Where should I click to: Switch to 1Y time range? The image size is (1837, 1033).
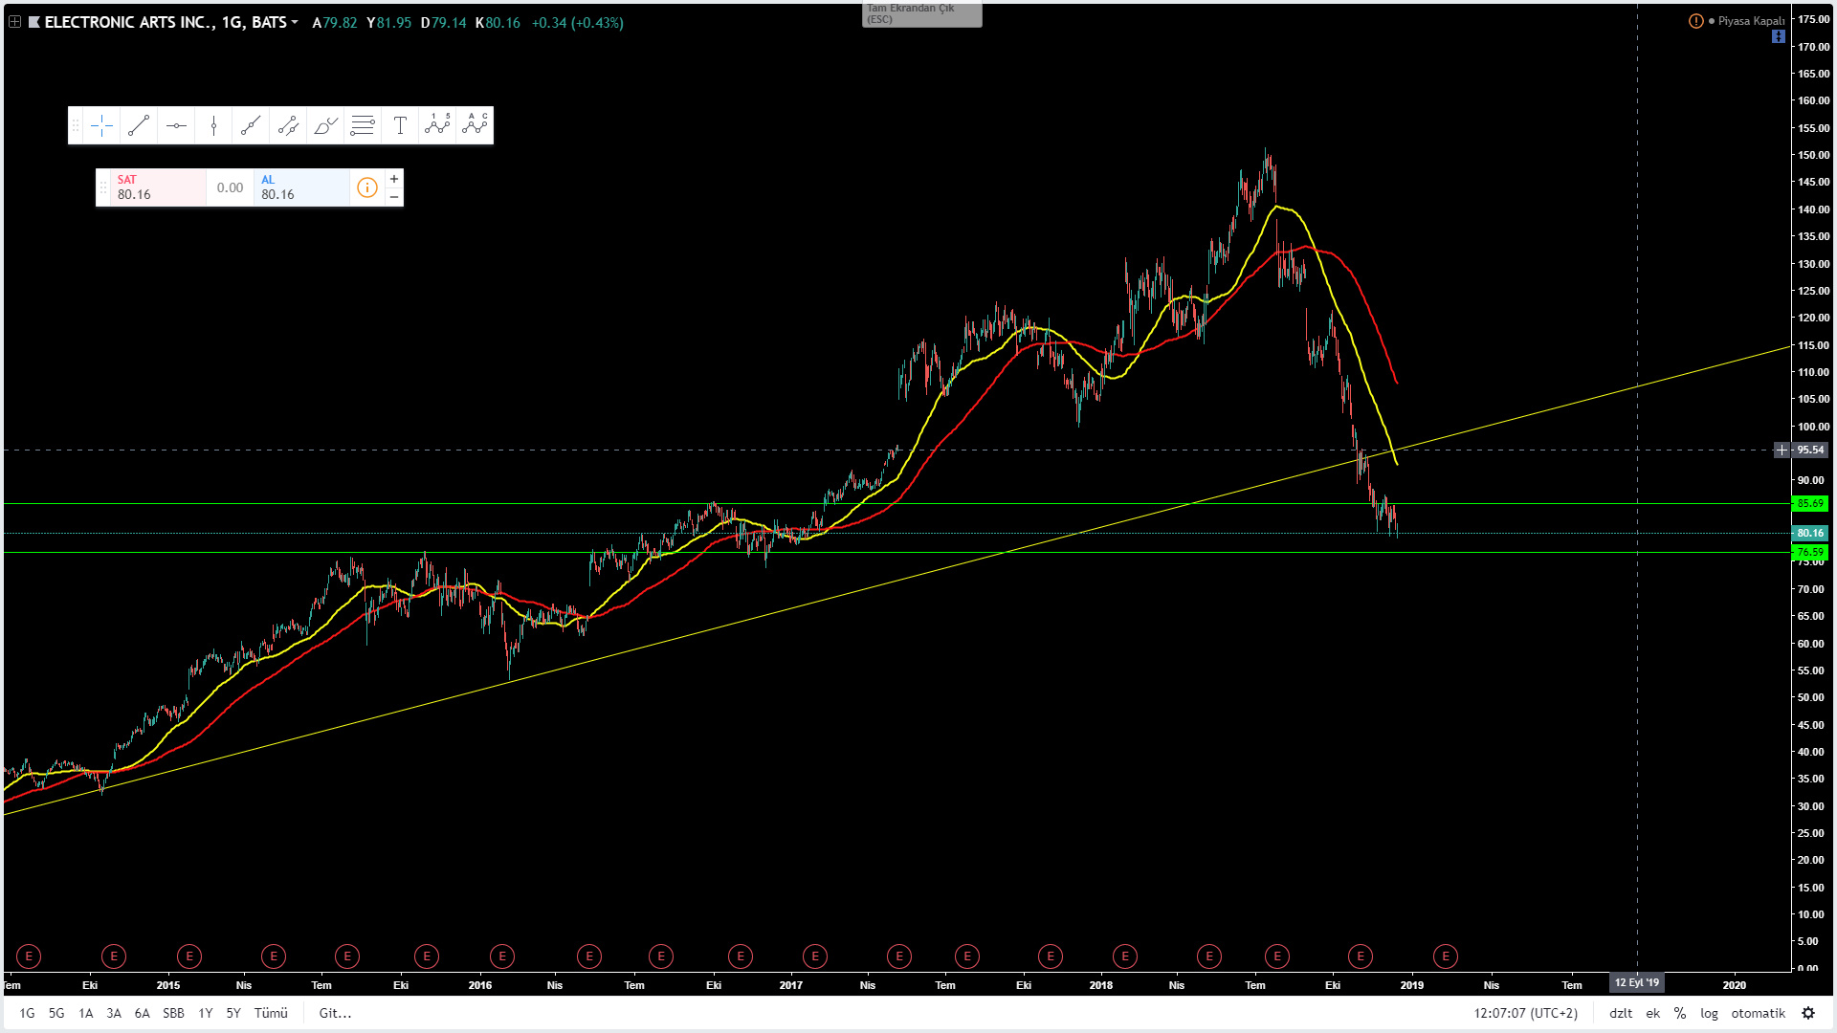pyautogui.click(x=205, y=1013)
